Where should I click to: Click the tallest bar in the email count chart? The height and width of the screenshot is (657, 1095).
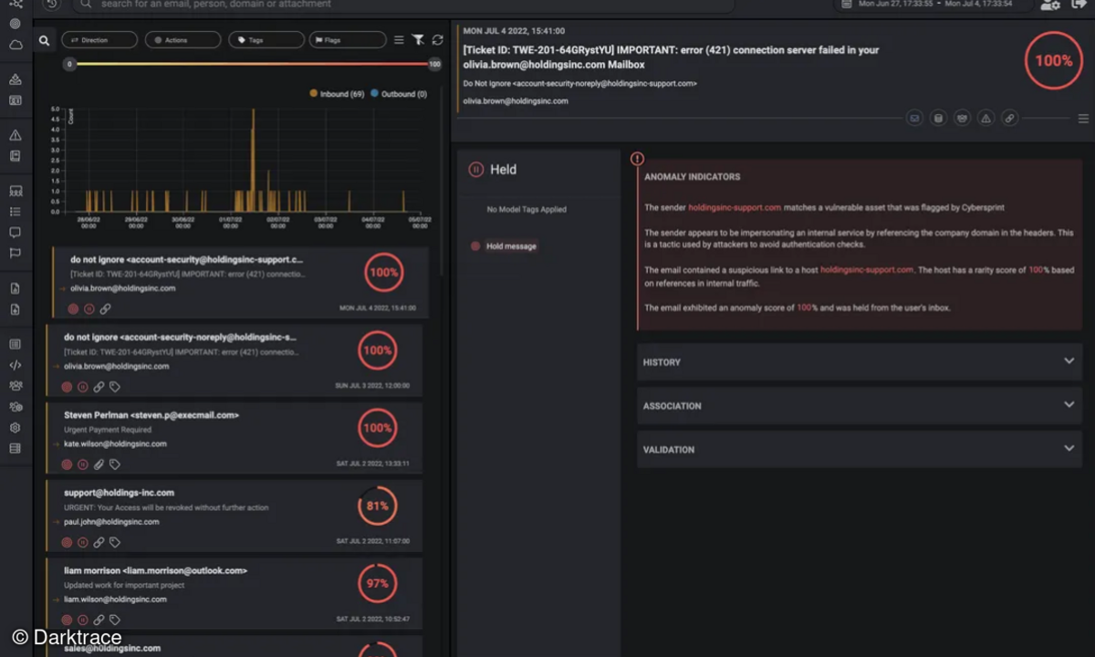point(253,161)
